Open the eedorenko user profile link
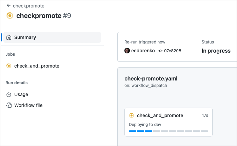 (143, 51)
